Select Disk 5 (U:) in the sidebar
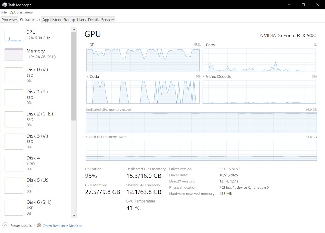This screenshot has width=325, height=233. tap(36, 186)
